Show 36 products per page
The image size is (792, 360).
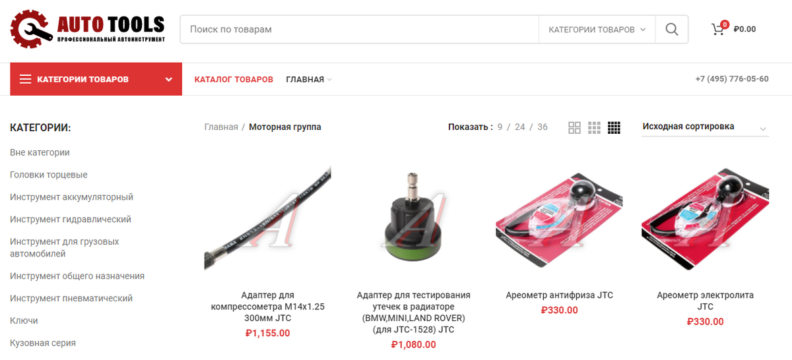click(x=543, y=127)
